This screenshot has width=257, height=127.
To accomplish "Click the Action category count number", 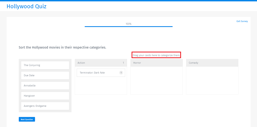I will (123, 63).
